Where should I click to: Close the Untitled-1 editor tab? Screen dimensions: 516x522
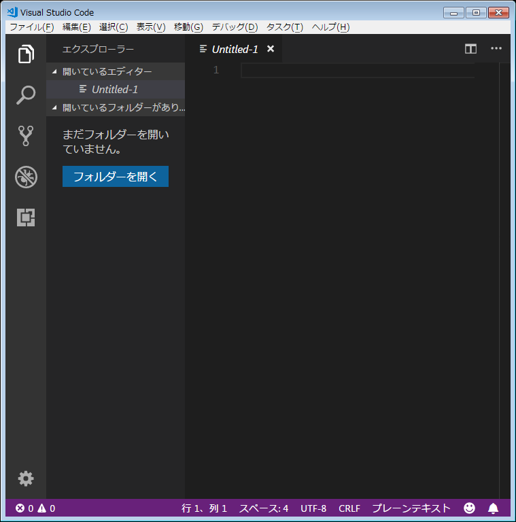point(271,49)
